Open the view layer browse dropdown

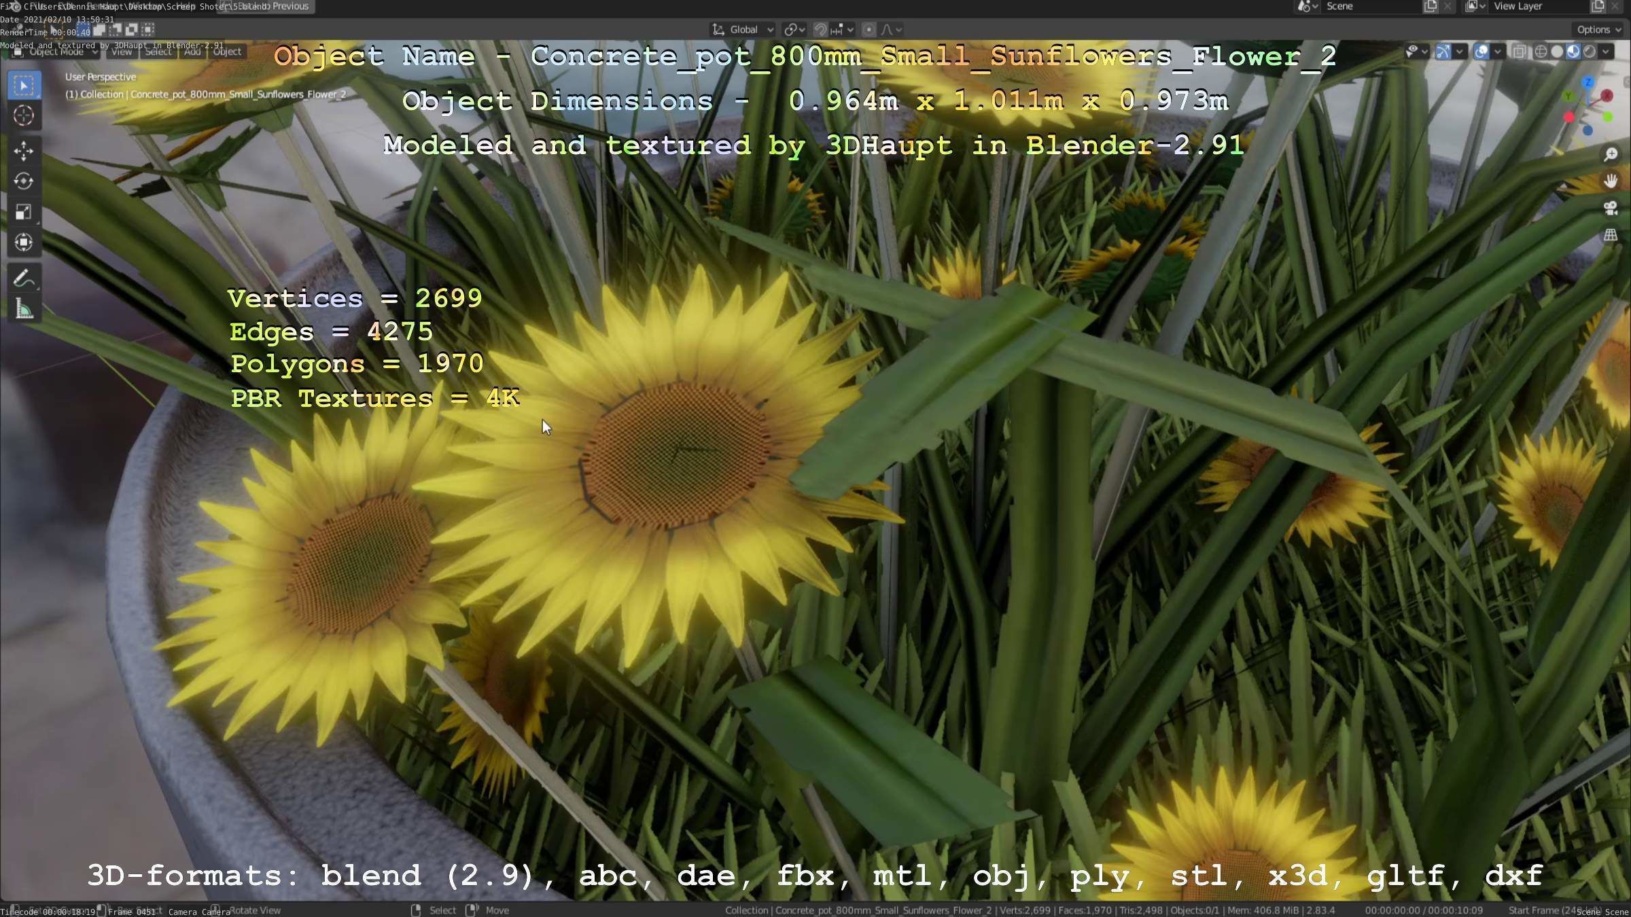coord(1476,7)
